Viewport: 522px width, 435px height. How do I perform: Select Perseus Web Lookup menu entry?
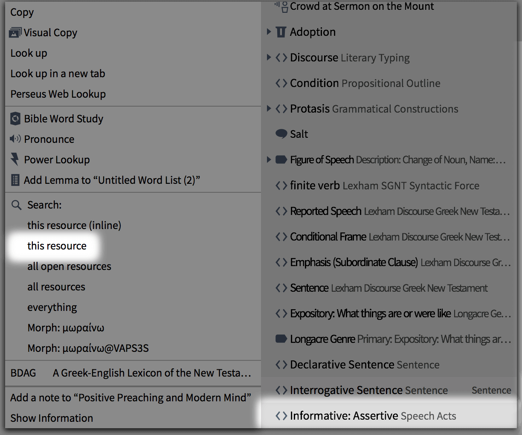[58, 94]
